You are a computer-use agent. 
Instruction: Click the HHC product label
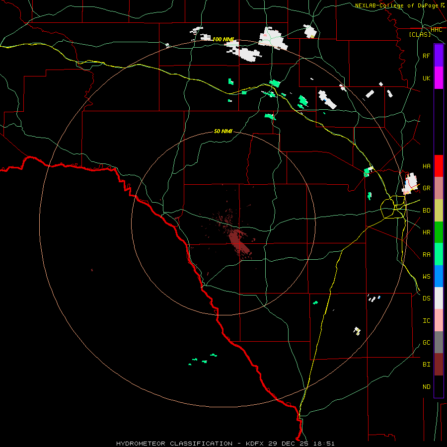[436, 30]
